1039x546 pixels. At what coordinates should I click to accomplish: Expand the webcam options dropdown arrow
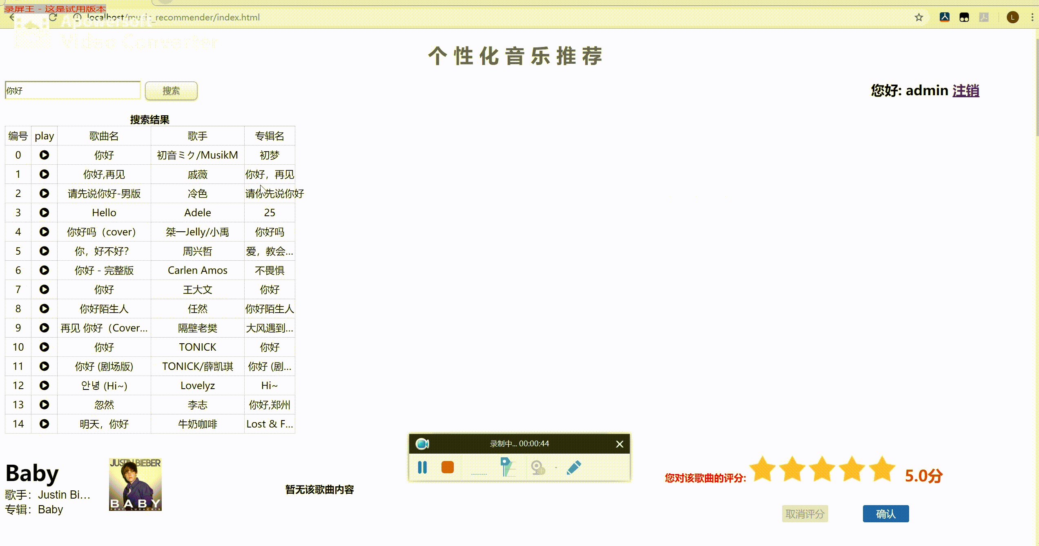click(x=556, y=468)
